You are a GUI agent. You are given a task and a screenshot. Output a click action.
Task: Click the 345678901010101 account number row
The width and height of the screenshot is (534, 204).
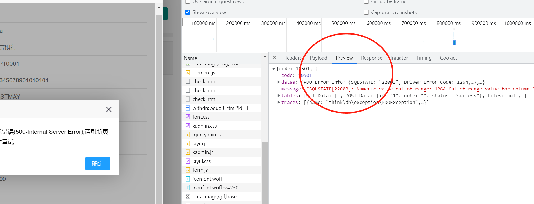73,80
